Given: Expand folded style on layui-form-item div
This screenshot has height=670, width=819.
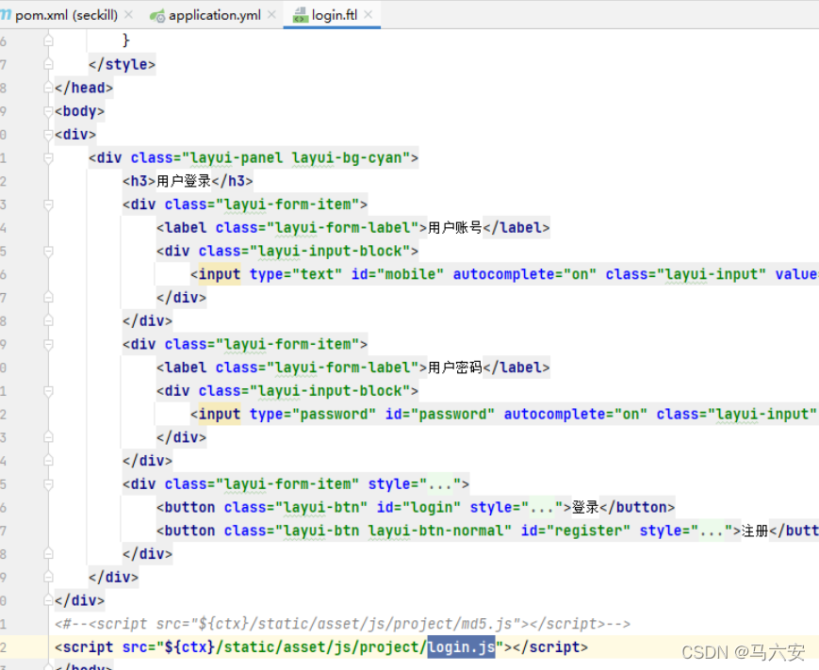Looking at the screenshot, I should 440,484.
